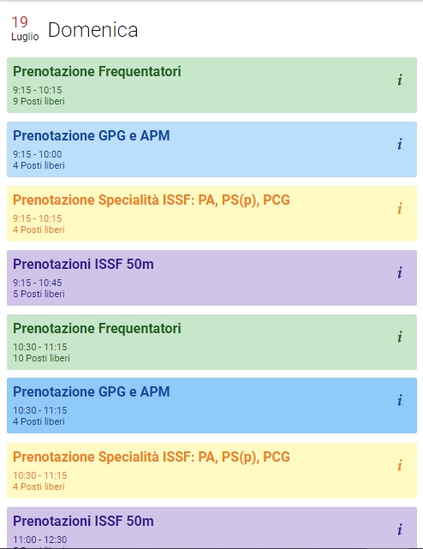
Task: Open info for 10:30 Specialità ISSF slot
Action: tap(400, 465)
